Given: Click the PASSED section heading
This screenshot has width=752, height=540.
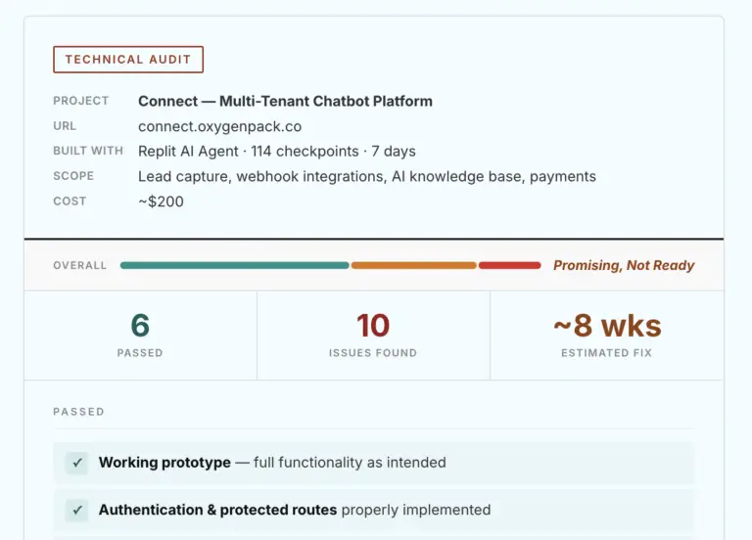Looking at the screenshot, I should point(78,412).
